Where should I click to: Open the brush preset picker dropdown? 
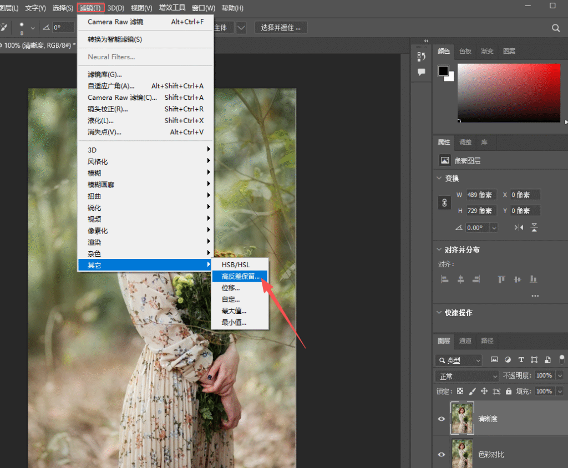(x=33, y=28)
